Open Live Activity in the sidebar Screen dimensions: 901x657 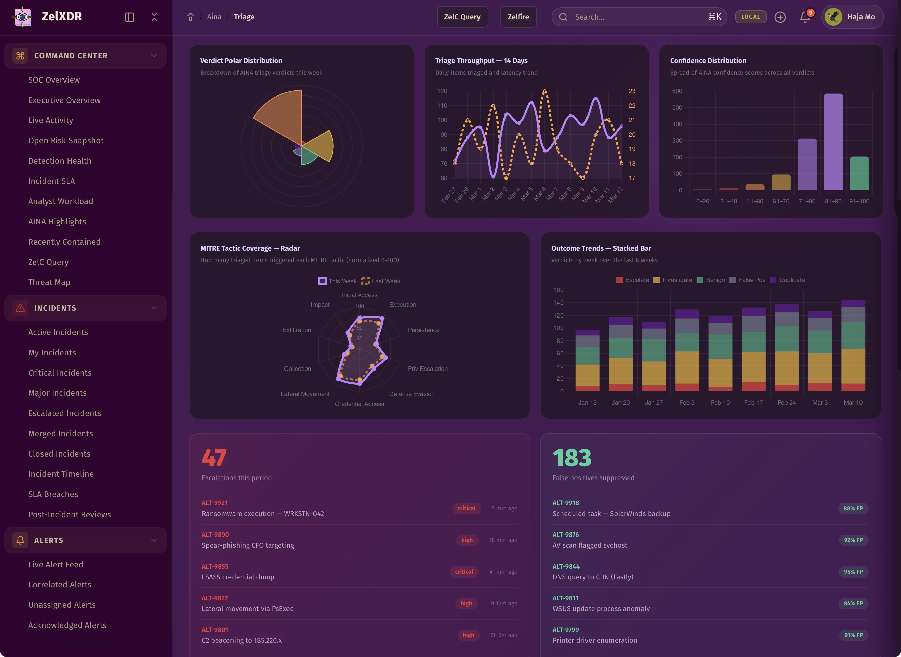click(51, 120)
